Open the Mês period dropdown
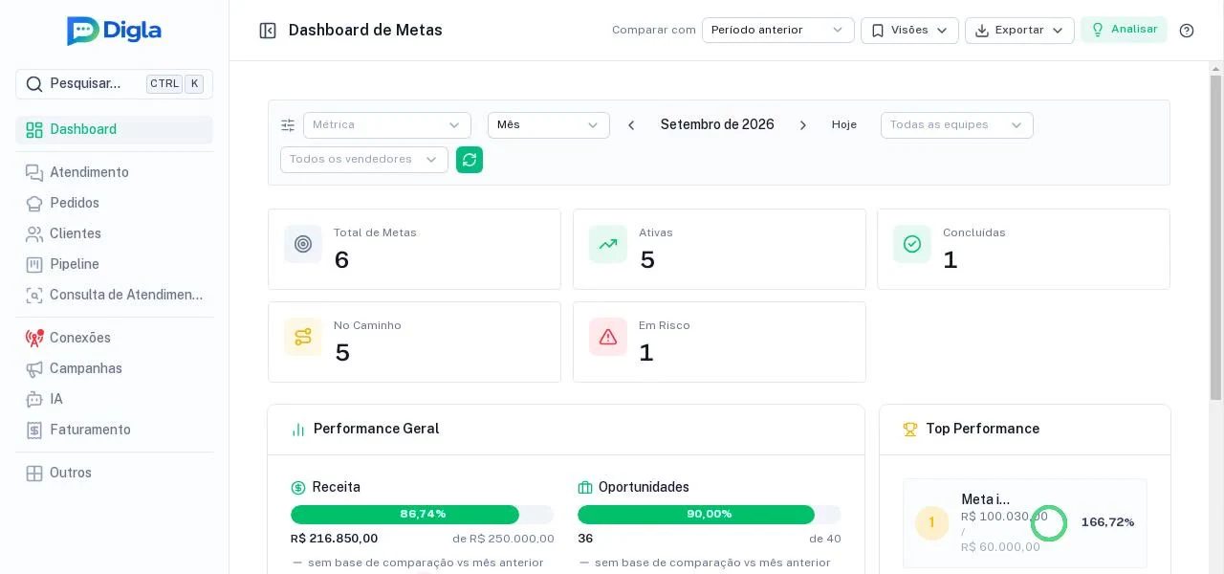The height and width of the screenshot is (574, 1224). coord(549,125)
